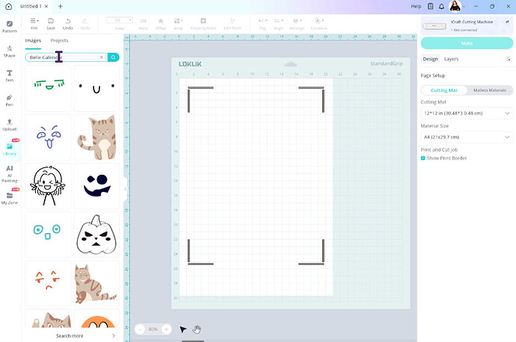Activate the hand pan tool
This screenshot has height=342, width=516.
pos(197,329)
